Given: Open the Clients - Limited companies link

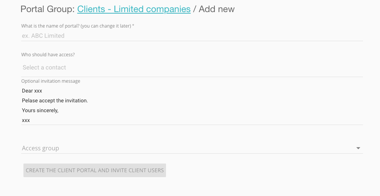Looking at the screenshot, I should 134,9.
